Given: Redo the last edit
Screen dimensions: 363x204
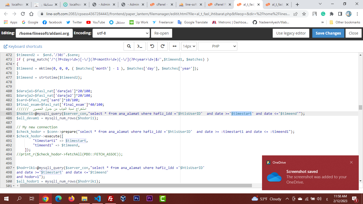Looking at the screenshot, I should click(163, 46).
